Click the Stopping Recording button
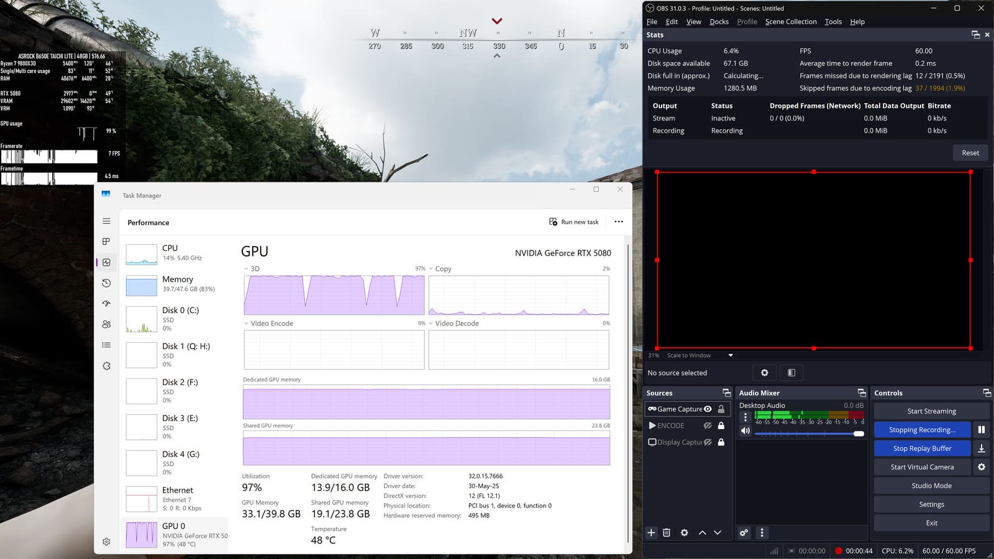 pos(922,430)
